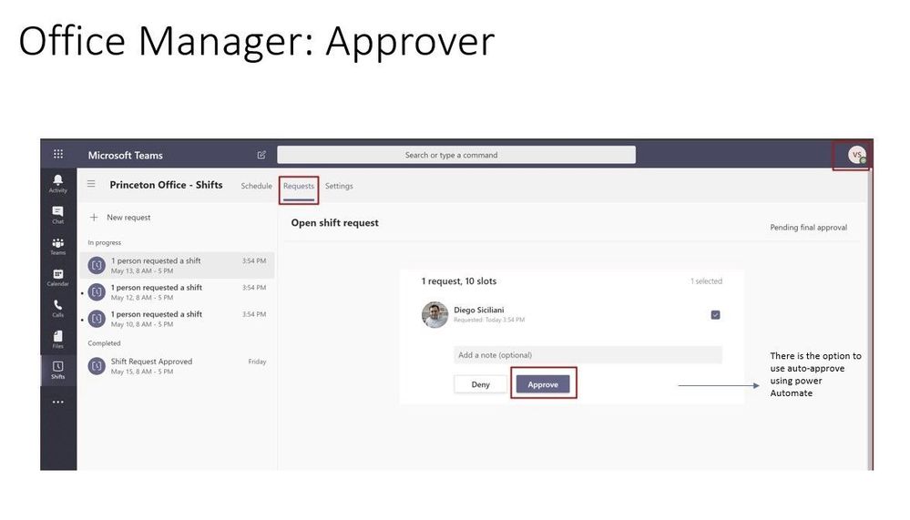This screenshot has height=520, width=910.
Task: Select request for May 10, 8 AM - 5 PM
Action: click(177, 319)
